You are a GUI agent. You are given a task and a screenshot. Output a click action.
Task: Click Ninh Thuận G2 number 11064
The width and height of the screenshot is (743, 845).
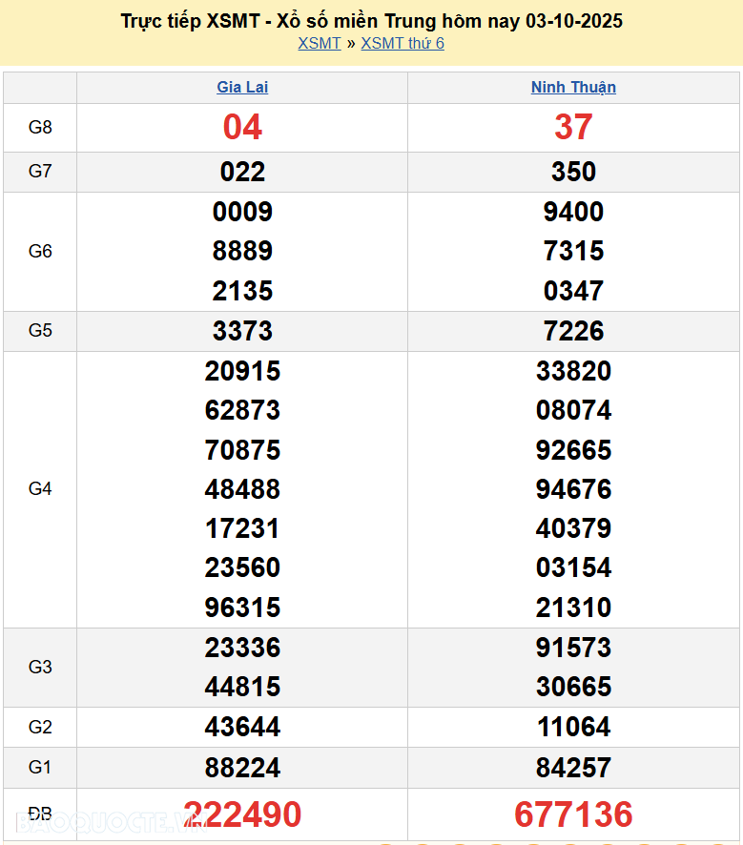point(573,728)
